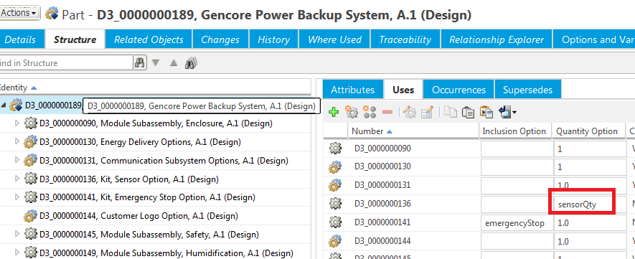
Task: Click D3_0000000136 in the Number column
Action: click(x=382, y=204)
